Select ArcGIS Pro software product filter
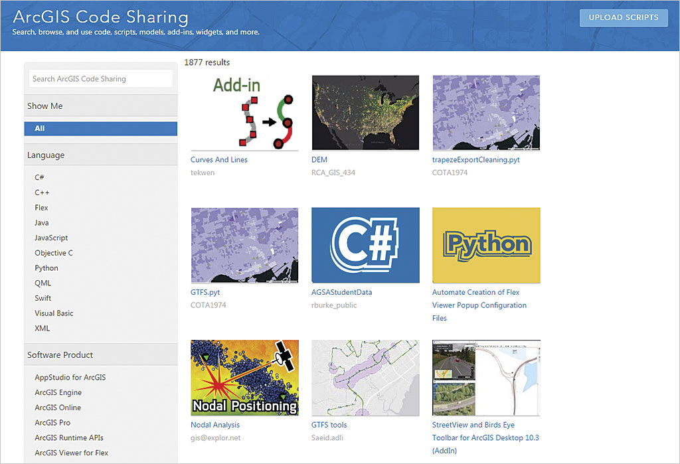 click(x=52, y=423)
